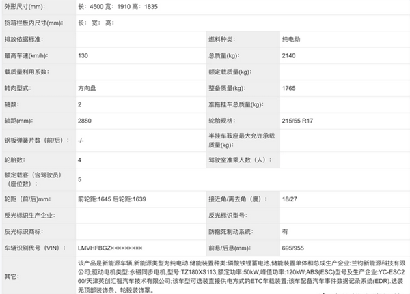Click the 其它 remarks paragraph text

point(242,276)
